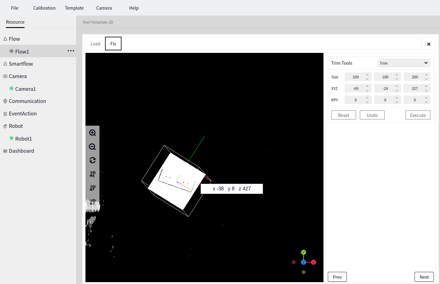The height and width of the screenshot is (284, 440).
Task: Increase first Size value
Action: 367,75
